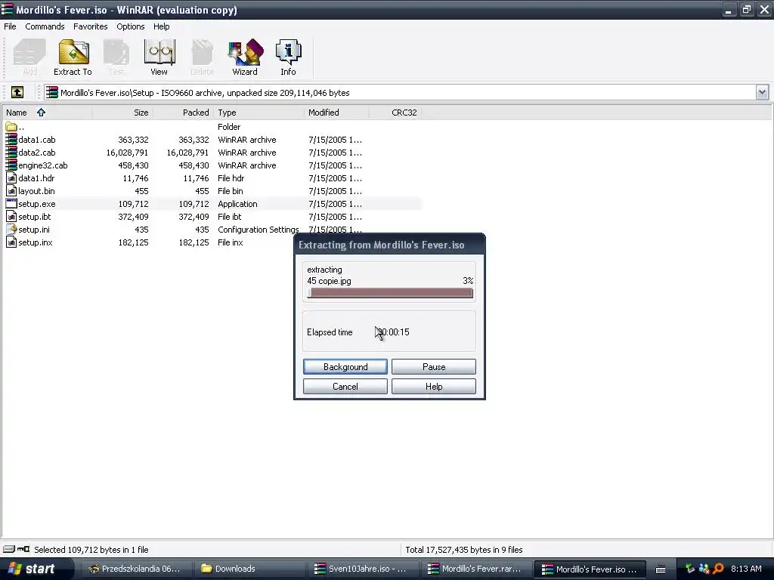774x580 pixels.
Task: Click the 16,028,791 size cell
Action: 127,153
